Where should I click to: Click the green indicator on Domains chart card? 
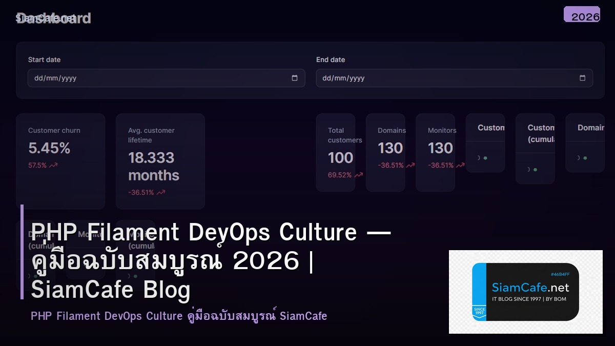[585, 158]
